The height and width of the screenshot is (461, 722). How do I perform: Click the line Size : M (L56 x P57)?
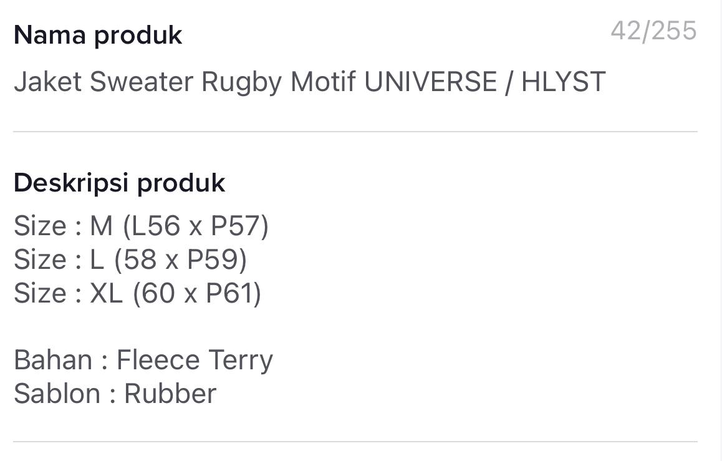point(142,226)
